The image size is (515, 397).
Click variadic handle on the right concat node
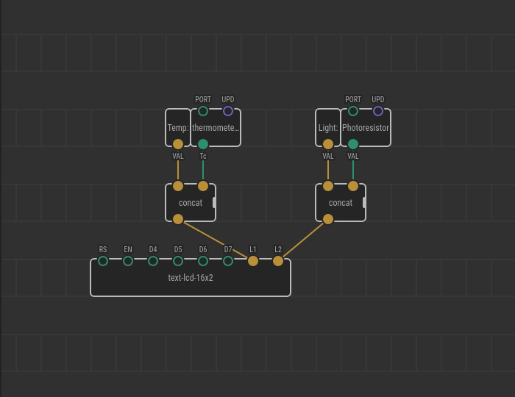(x=364, y=202)
